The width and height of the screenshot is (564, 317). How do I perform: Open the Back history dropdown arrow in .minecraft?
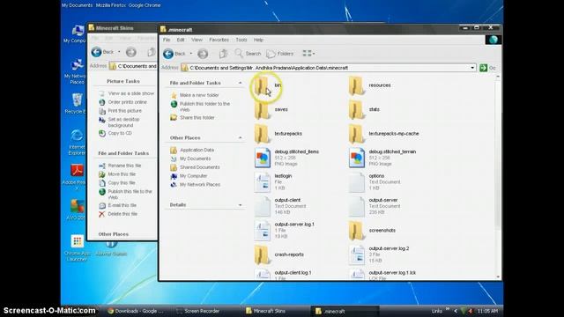191,54
